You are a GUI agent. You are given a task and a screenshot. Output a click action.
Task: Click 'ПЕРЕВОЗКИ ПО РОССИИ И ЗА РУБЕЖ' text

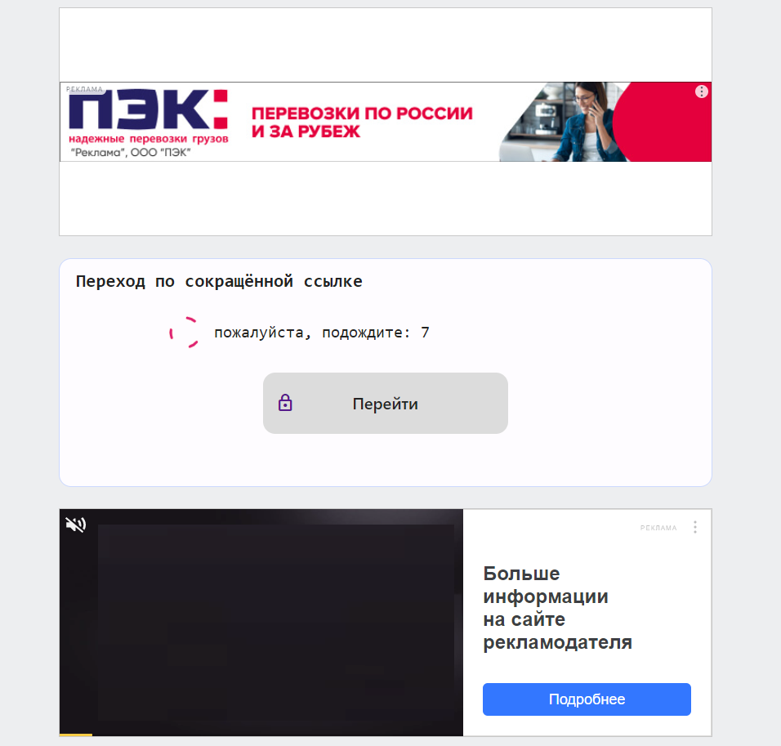pyautogui.click(x=362, y=122)
